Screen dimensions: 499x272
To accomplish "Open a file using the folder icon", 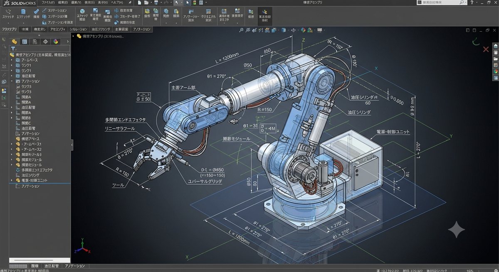I will click(146, 2).
